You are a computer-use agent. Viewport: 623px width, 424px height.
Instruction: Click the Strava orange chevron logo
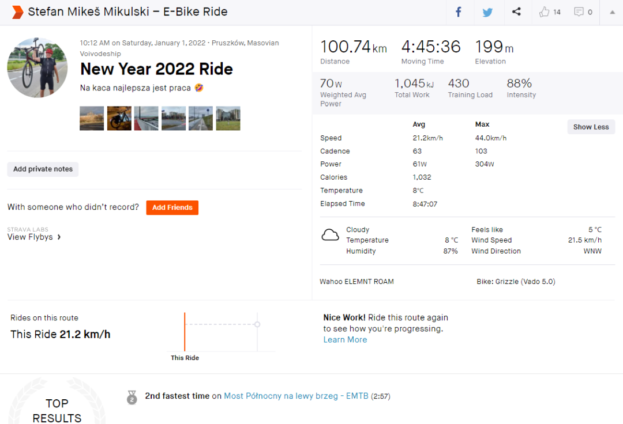17,12
